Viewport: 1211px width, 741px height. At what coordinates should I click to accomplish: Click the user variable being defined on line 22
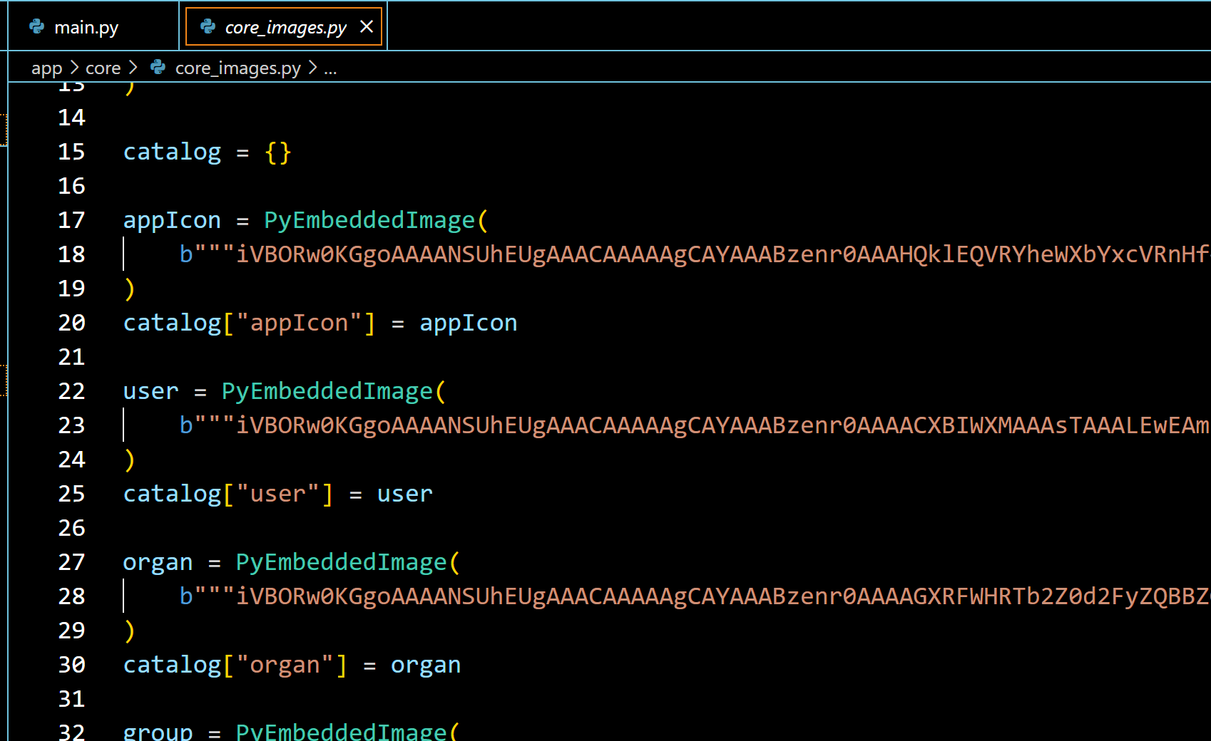150,391
